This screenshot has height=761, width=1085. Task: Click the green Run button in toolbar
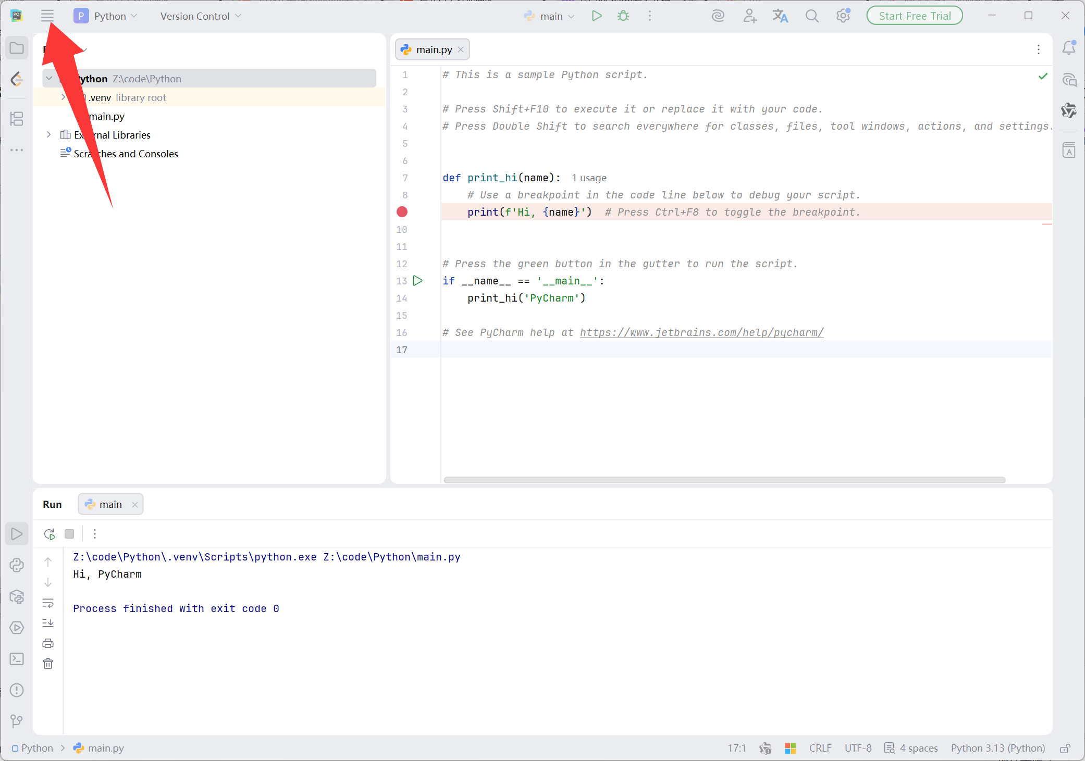point(597,16)
